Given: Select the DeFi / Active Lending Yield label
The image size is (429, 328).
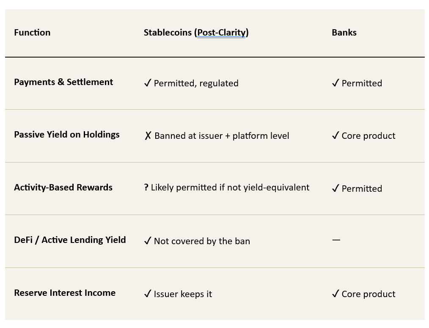Looking at the screenshot, I should coord(70,240).
